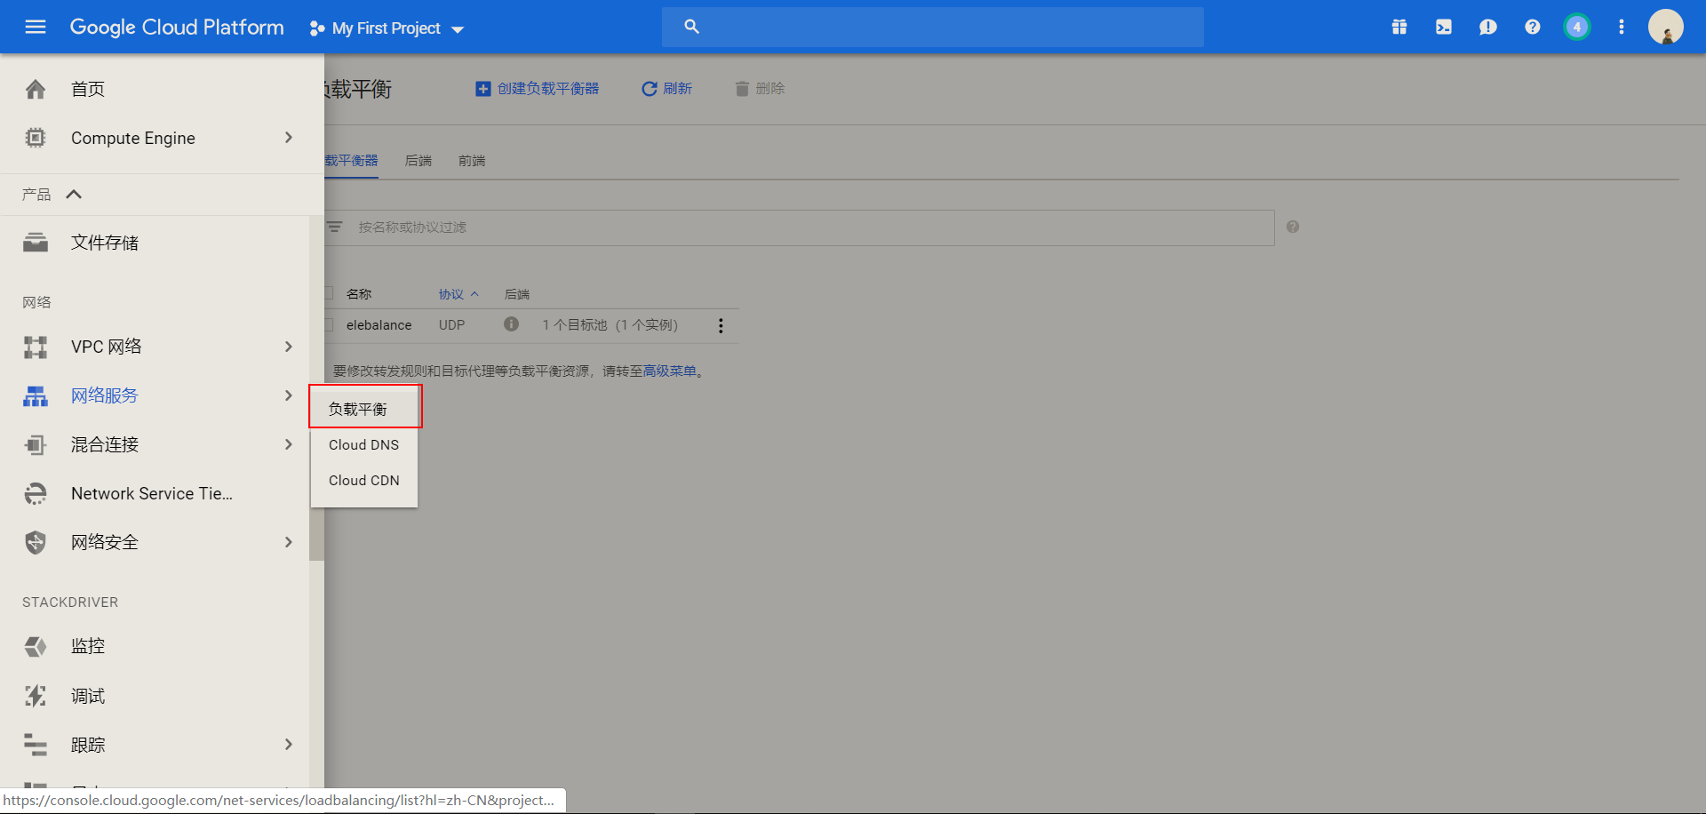1706x814 pixels.
Task: Open the hamburger navigation menu
Action: [x=36, y=27]
